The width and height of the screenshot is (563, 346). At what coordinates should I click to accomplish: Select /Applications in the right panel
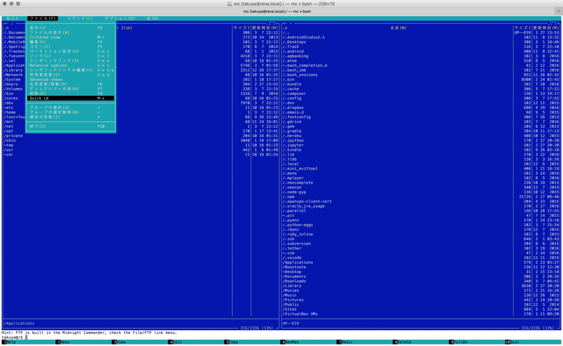(421, 262)
